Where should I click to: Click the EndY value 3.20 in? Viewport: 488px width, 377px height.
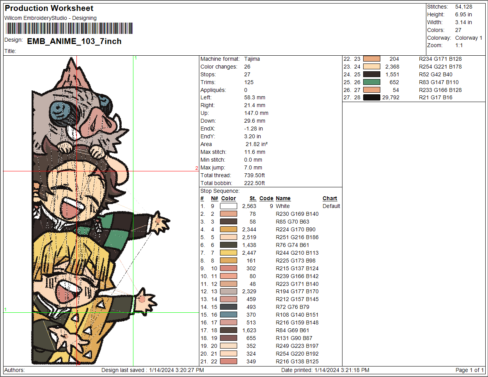pos(253,136)
